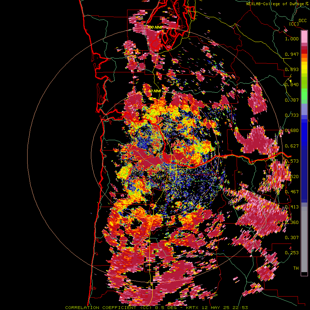Click the TH label near the scale bottom
Viewport: 310px width, 310px height.
click(296, 268)
